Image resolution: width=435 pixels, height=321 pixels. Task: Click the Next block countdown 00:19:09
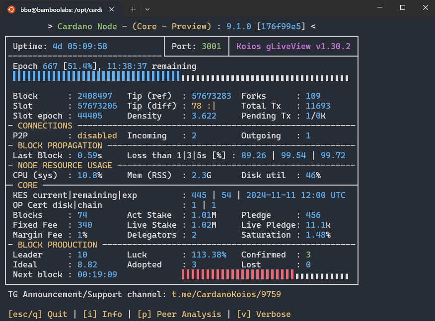click(x=97, y=275)
